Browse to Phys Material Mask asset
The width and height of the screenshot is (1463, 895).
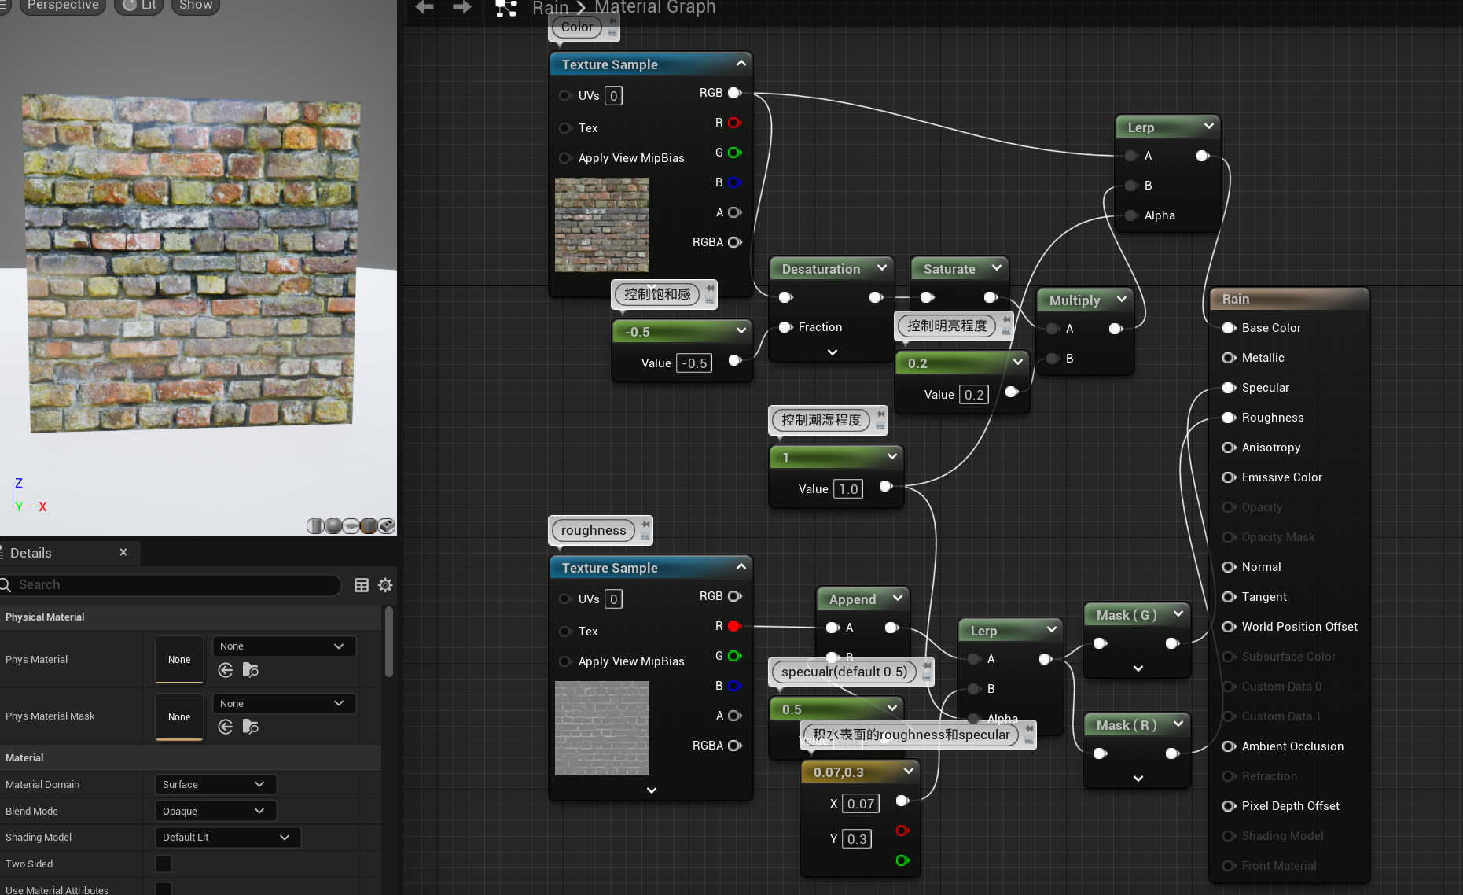(x=251, y=727)
